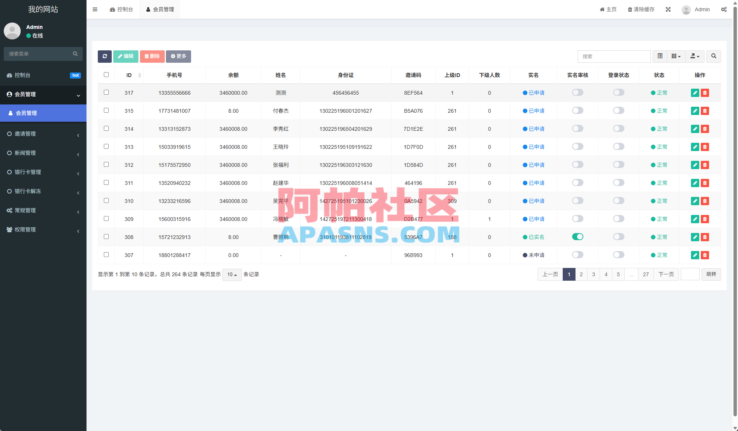
Task: Click the sidebar collapse hamburger icon
Action: point(95,9)
